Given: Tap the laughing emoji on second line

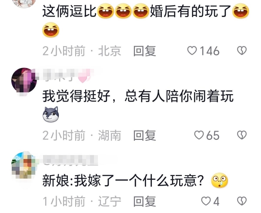Looking at the screenshot, I should (51, 30).
